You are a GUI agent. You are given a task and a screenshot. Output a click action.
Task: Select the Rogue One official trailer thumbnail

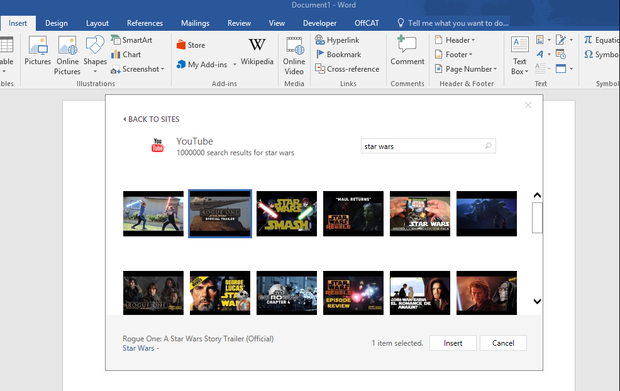coord(220,214)
